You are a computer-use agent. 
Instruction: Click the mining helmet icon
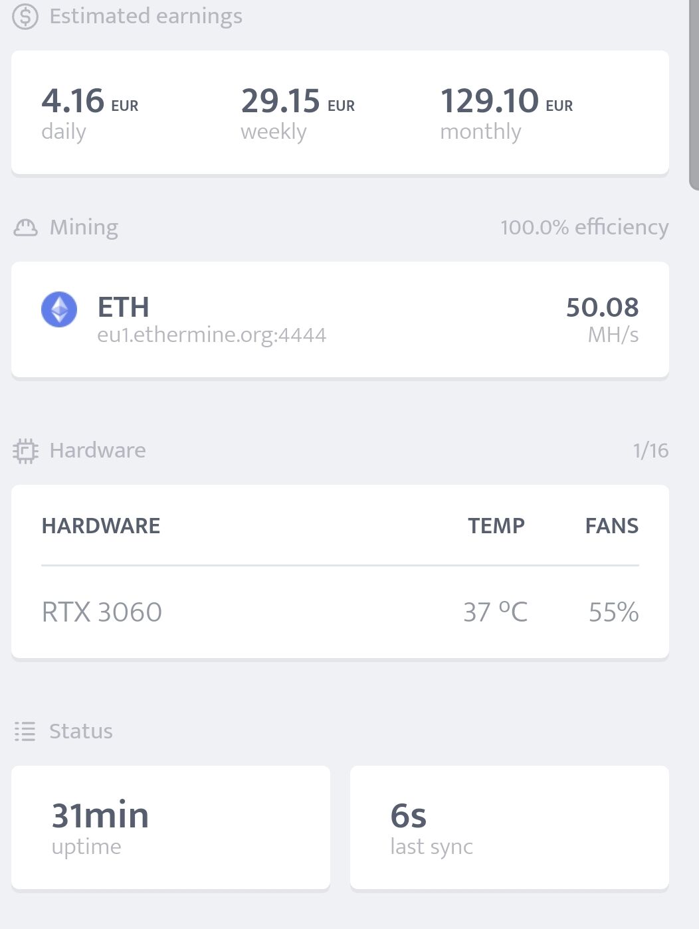pyautogui.click(x=25, y=228)
